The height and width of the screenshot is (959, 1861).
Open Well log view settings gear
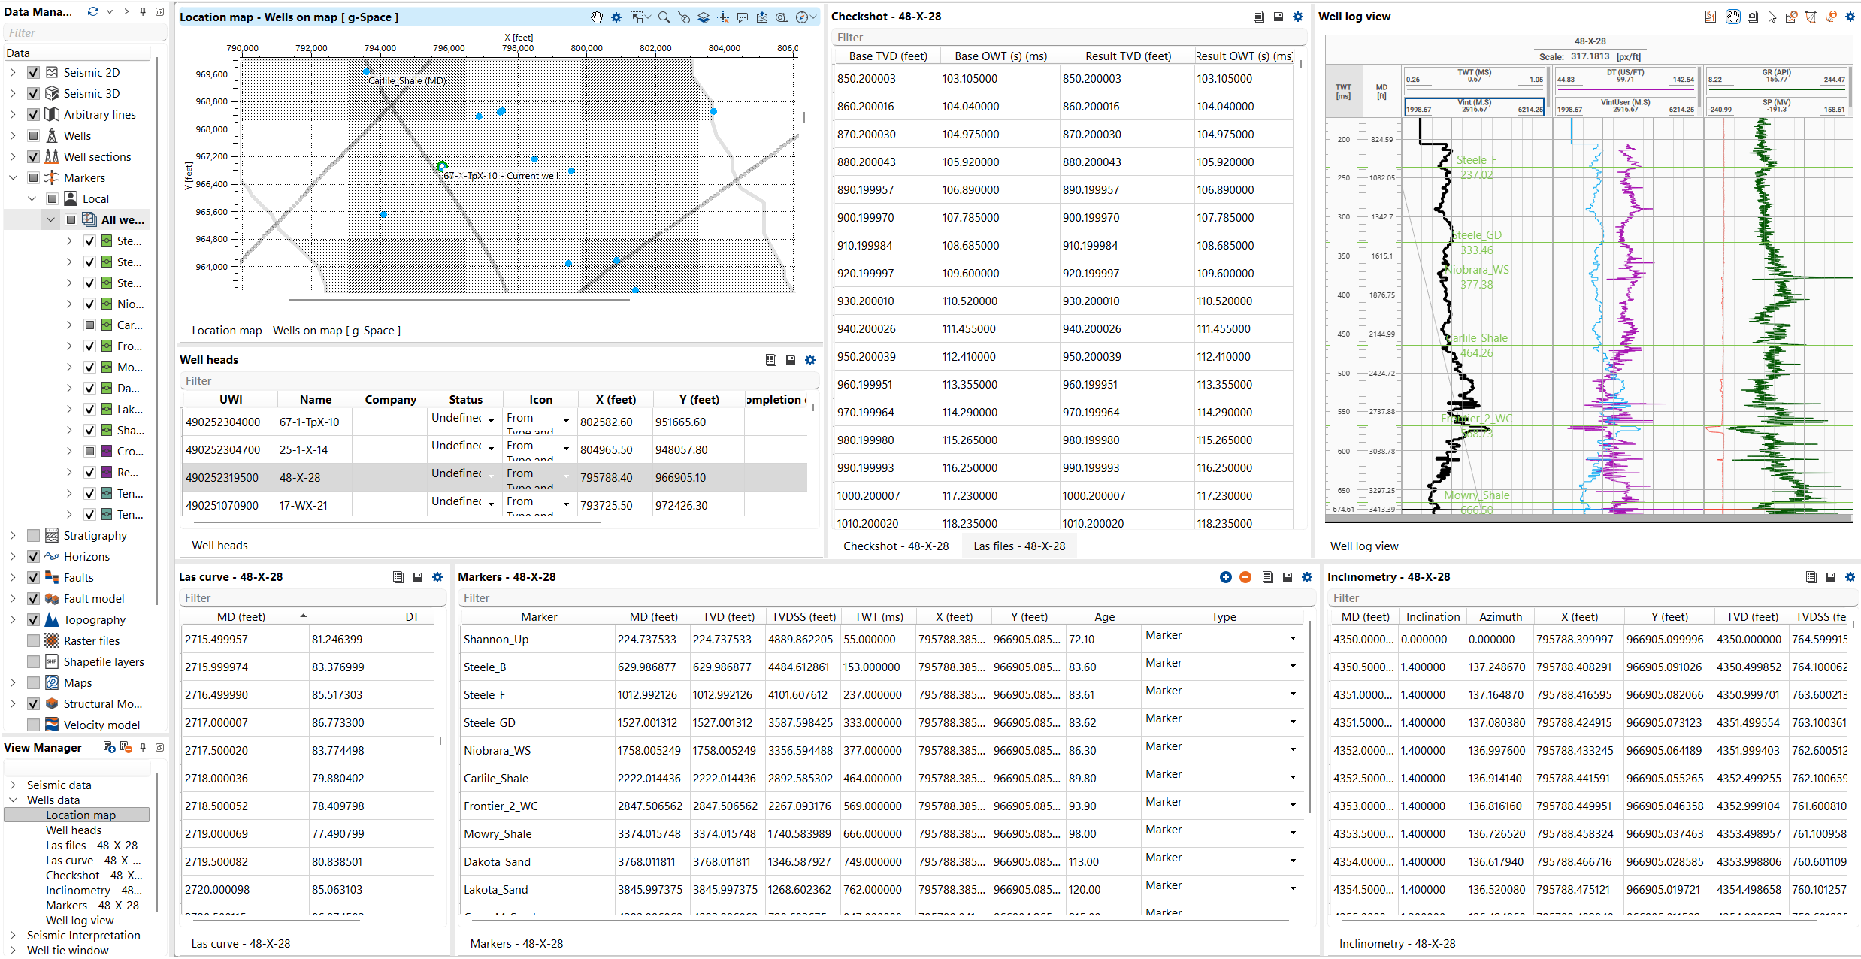coord(1850,17)
